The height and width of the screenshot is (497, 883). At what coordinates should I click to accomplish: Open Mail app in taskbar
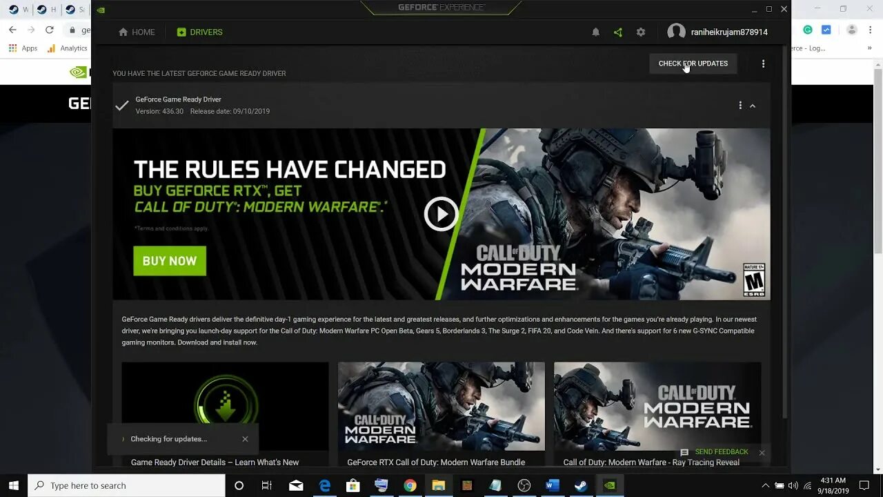(296, 485)
